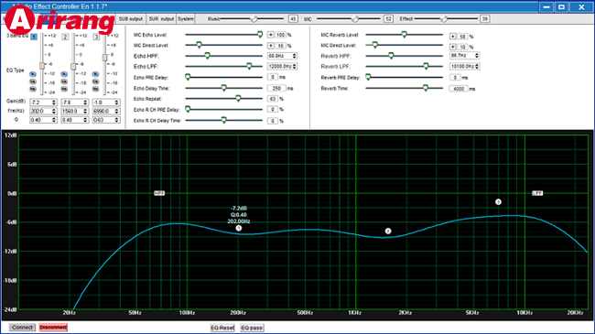The image size is (595, 334).
Task: Click the band 3 Gain stepper arrows
Action: pyautogui.click(x=117, y=102)
